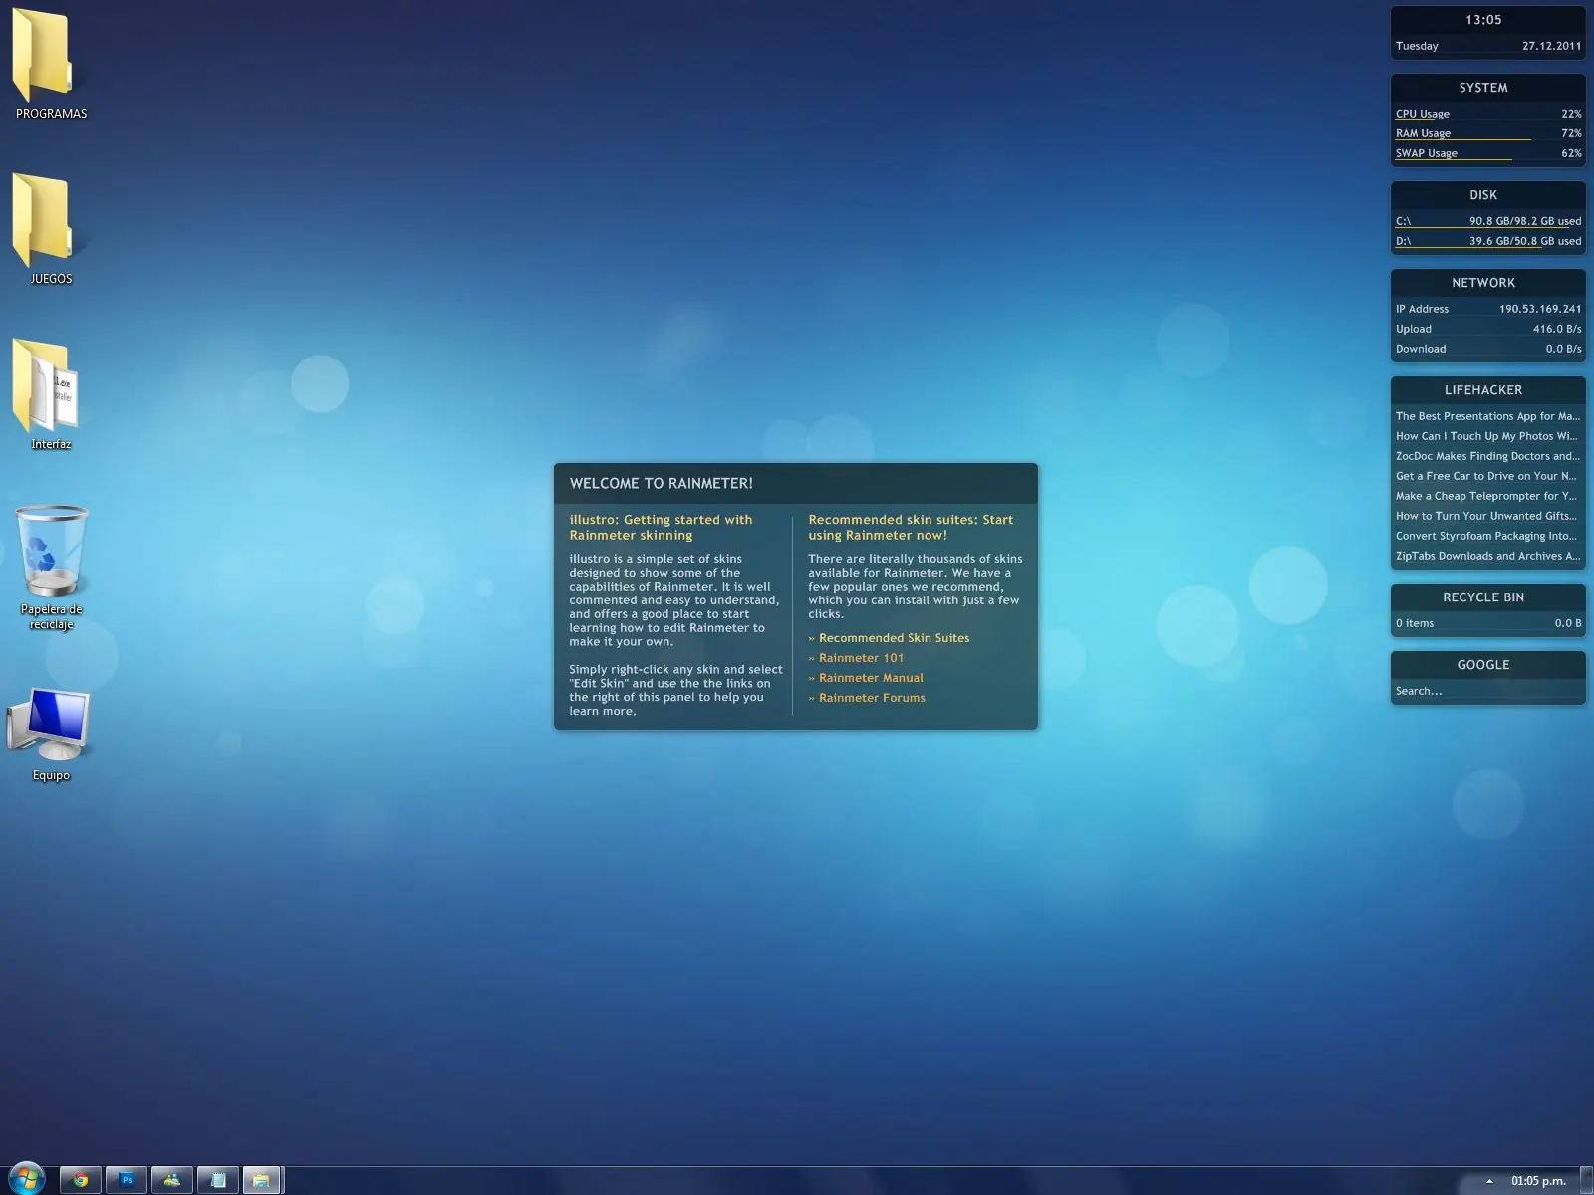Click the Tuesday 27.12.2011 date line
This screenshot has width=1594, height=1195.
[x=1487, y=46]
